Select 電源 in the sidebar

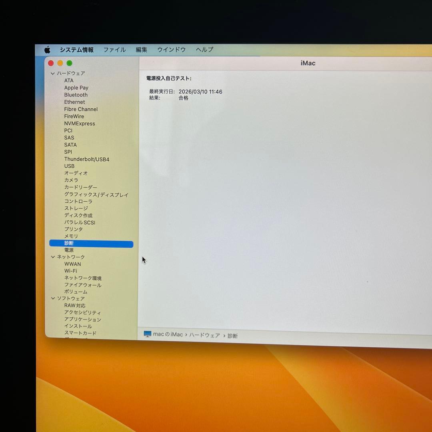(69, 250)
